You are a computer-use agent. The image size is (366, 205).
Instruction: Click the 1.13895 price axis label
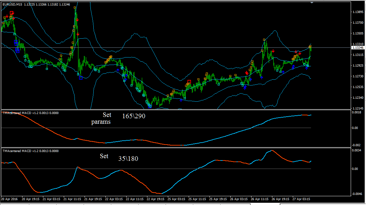pos(358,12)
